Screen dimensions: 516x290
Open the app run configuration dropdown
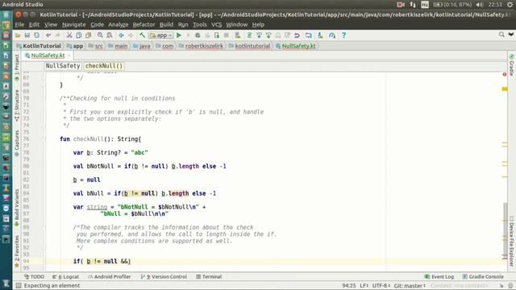coord(161,35)
